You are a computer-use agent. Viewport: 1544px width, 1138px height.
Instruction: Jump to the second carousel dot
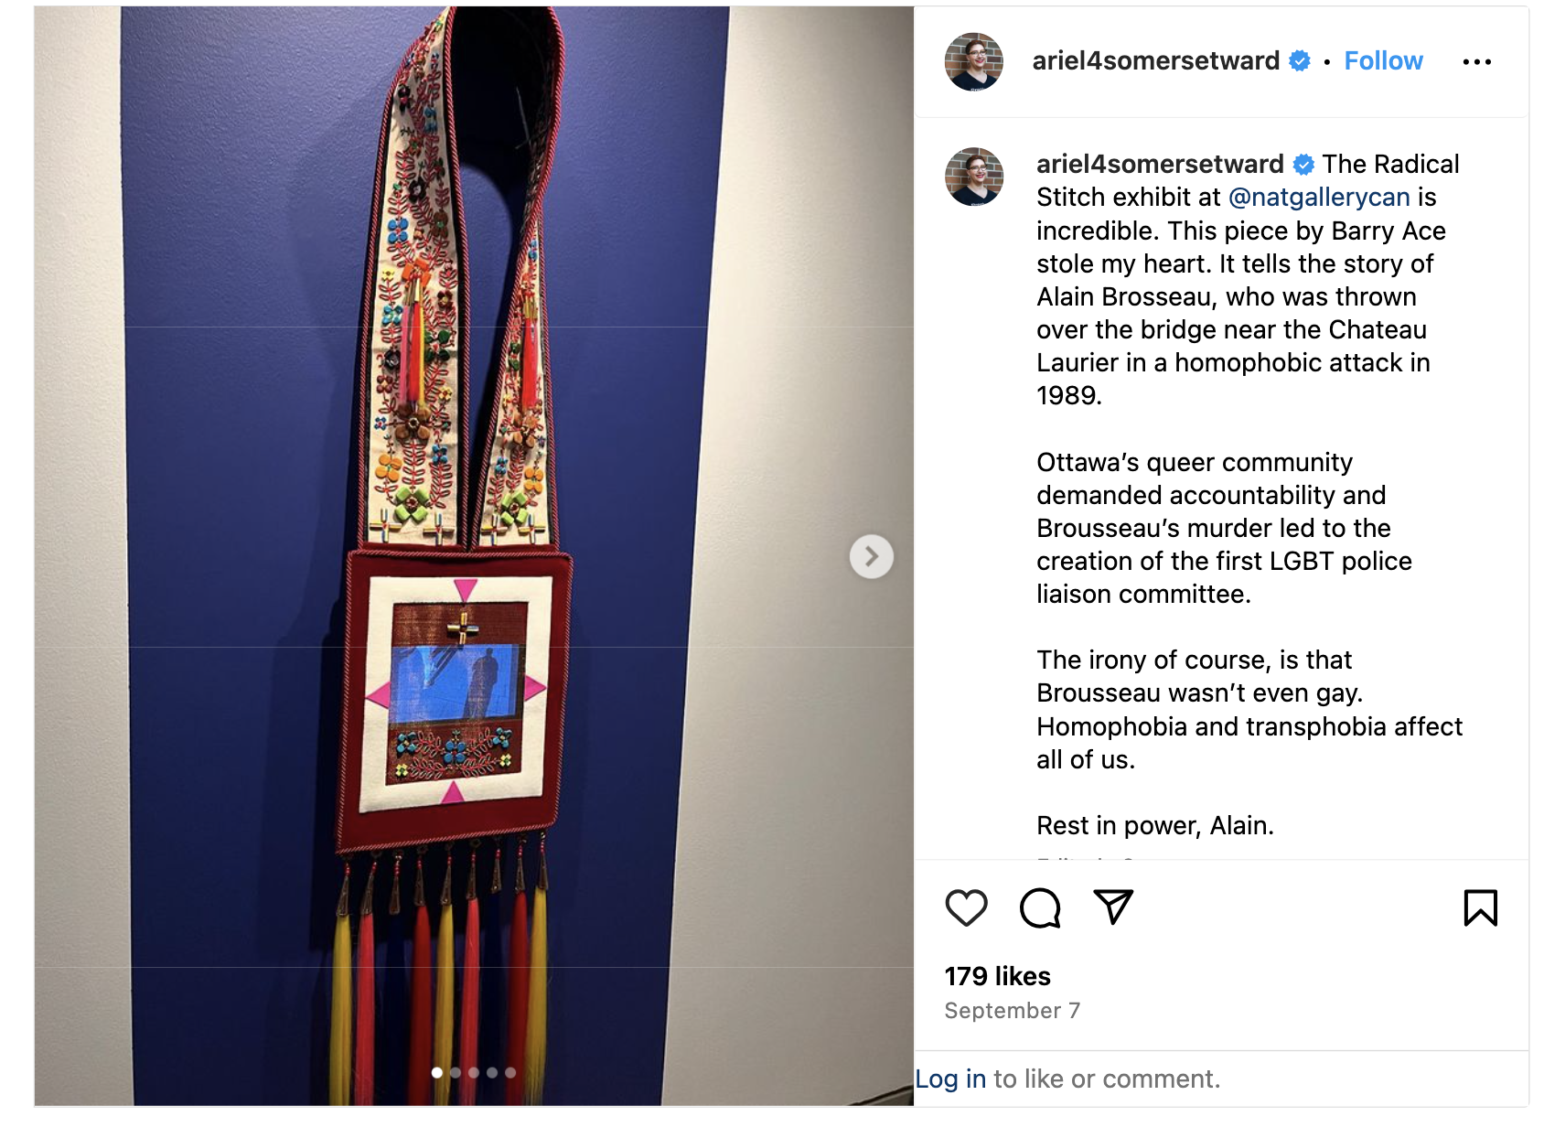456,1072
